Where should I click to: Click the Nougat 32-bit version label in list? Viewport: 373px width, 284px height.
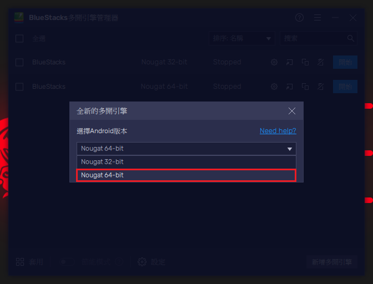click(x=164, y=62)
